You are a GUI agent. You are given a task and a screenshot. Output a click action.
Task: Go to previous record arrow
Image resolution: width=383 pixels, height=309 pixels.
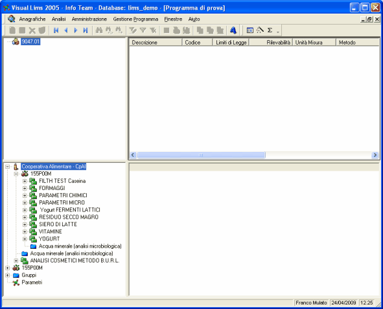coord(65,30)
